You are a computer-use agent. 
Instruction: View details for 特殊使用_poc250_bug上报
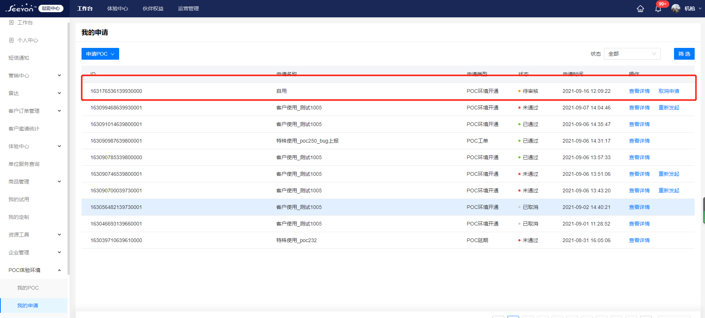639,141
